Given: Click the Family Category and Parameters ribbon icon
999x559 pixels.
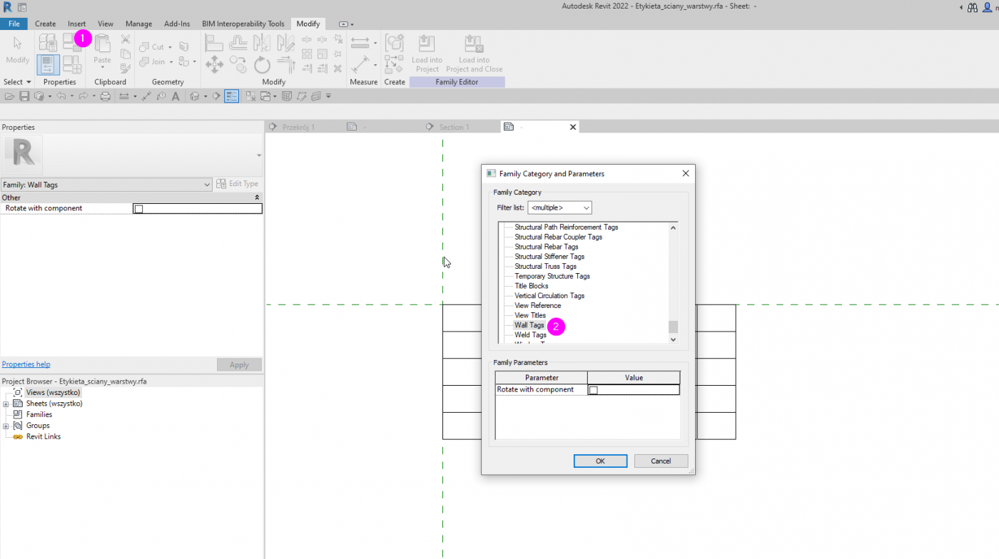Looking at the screenshot, I should tap(71, 41).
